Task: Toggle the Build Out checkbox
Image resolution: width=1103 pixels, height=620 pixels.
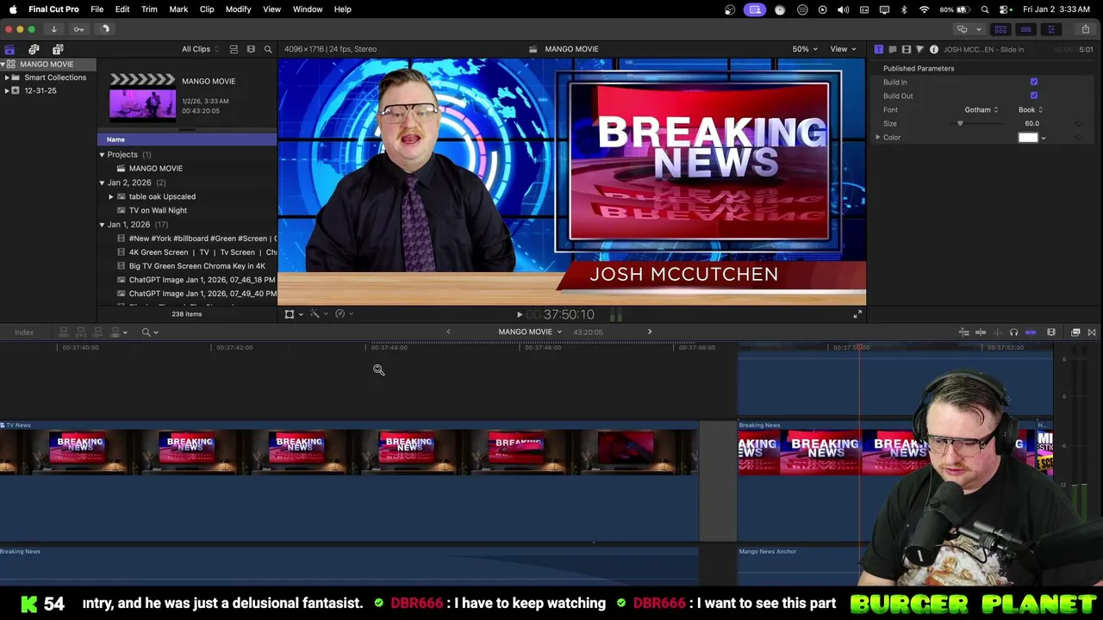Action: [x=1034, y=96]
